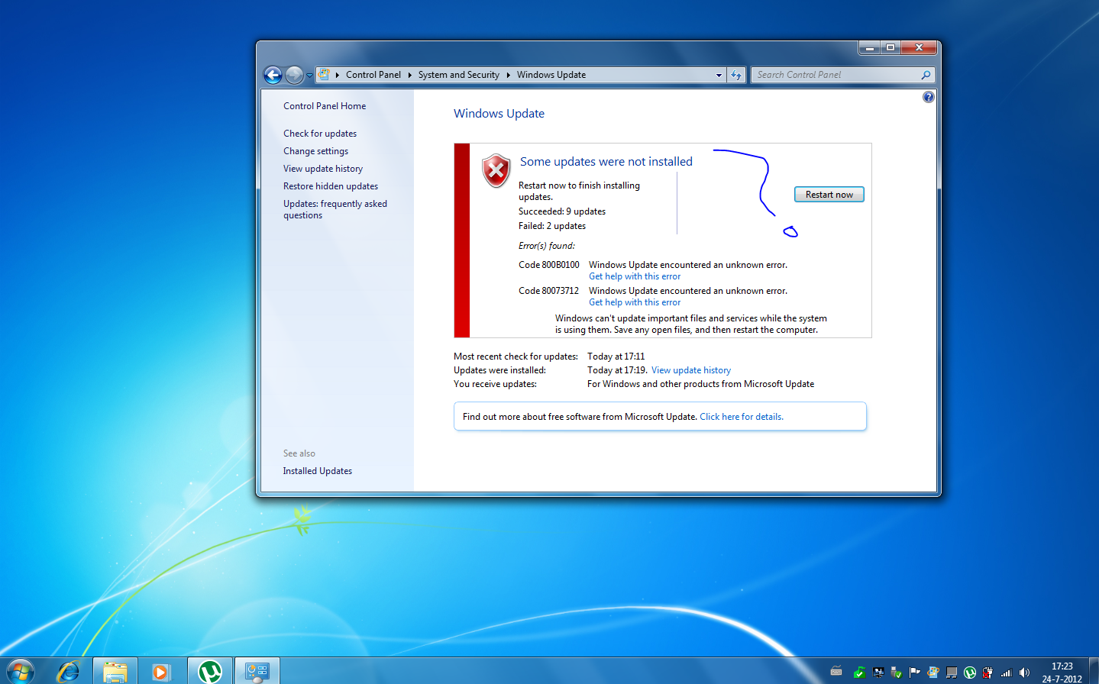Expand the arrow after Control Panel breadcrumb
This screenshot has width=1099, height=684.
[409, 75]
